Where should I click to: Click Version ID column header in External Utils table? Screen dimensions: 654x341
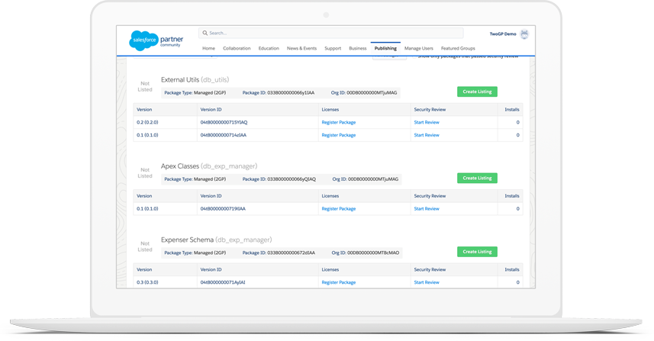211,110
